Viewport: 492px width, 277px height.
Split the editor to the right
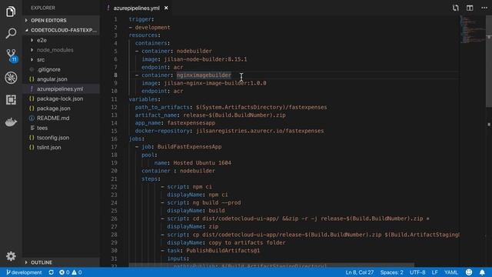tap(470, 8)
